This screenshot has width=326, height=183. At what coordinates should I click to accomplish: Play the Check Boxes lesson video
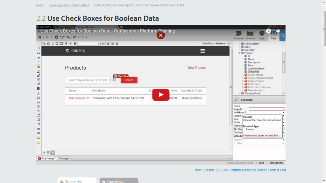(161, 95)
